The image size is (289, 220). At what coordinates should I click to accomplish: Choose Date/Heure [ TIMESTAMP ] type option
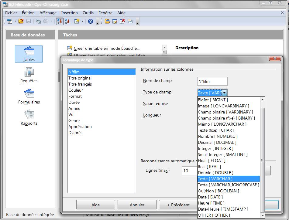(x=229, y=209)
